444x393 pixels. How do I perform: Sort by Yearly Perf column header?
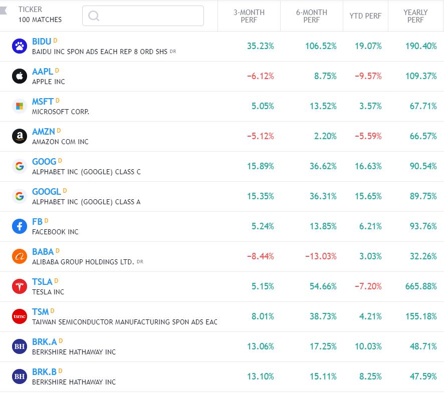click(415, 16)
